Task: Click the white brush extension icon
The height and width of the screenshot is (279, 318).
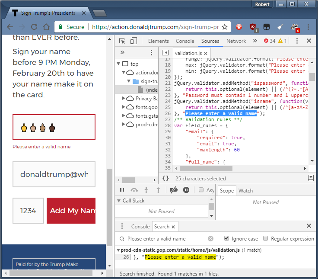Action: pos(280,27)
